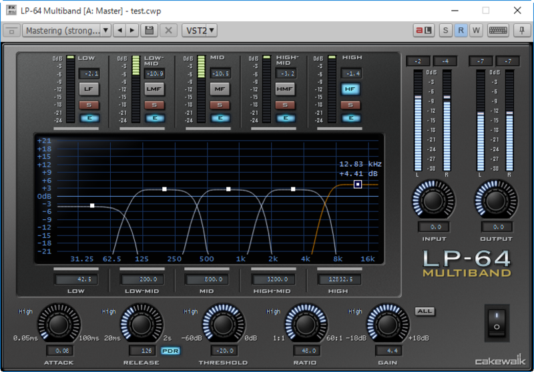
Task: Go to the next preset
Action: tap(132, 31)
